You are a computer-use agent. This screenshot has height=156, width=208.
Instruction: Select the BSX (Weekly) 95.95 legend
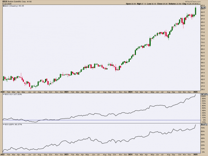pos(14,6)
